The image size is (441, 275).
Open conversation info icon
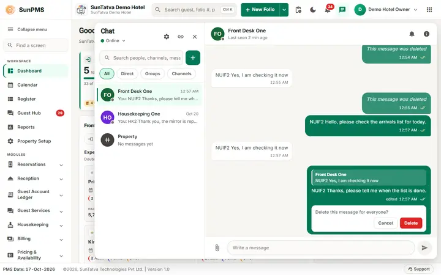(426, 34)
